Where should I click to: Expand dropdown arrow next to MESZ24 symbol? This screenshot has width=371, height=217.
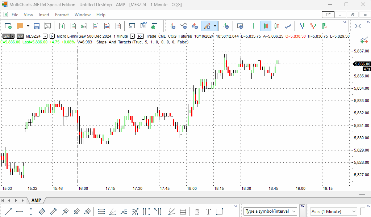[45, 36]
